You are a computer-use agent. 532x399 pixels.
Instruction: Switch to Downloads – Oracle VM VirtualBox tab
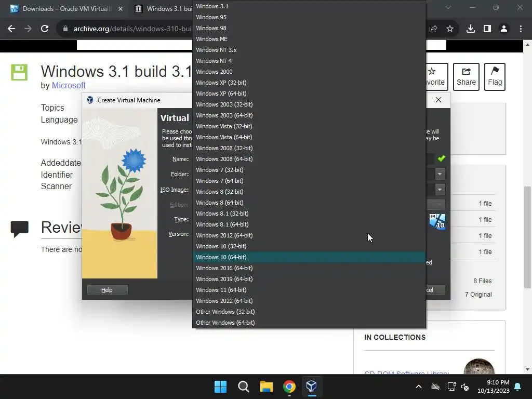pyautogui.click(x=64, y=9)
